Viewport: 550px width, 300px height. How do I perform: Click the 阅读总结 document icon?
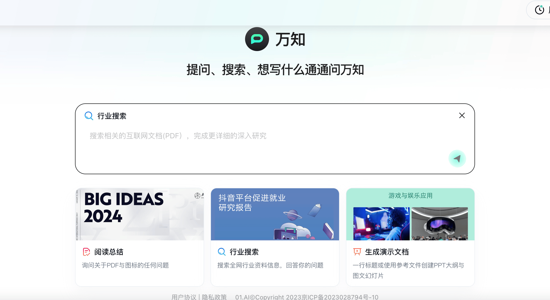(86, 252)
